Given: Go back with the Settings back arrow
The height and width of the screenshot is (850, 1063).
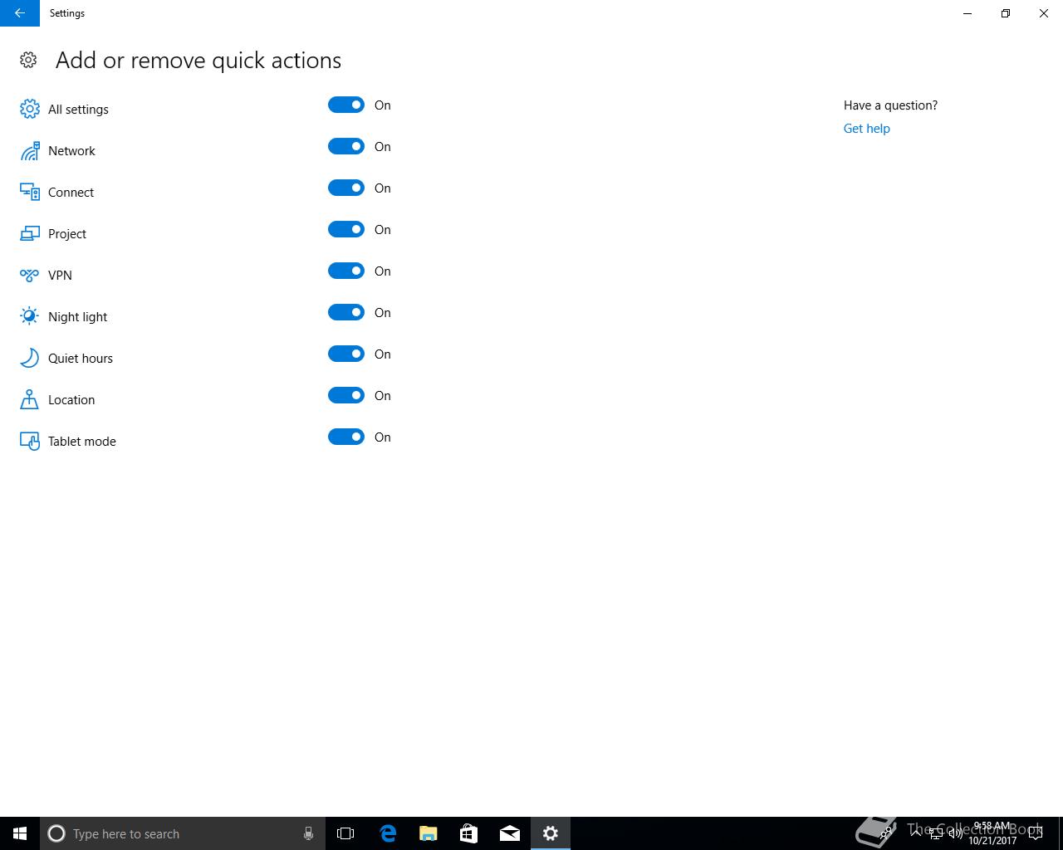Looking at the screenshot, I should pyautogui.click(x=20, y=13).
